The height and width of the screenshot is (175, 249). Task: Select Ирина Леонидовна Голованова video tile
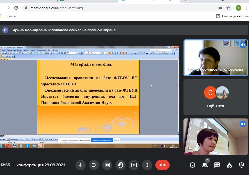click(216, 58)
